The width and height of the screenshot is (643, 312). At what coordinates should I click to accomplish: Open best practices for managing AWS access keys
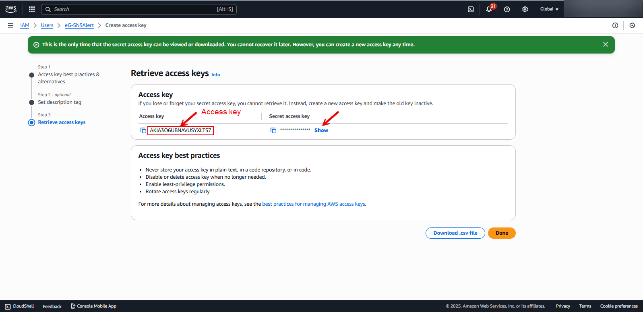314,204
